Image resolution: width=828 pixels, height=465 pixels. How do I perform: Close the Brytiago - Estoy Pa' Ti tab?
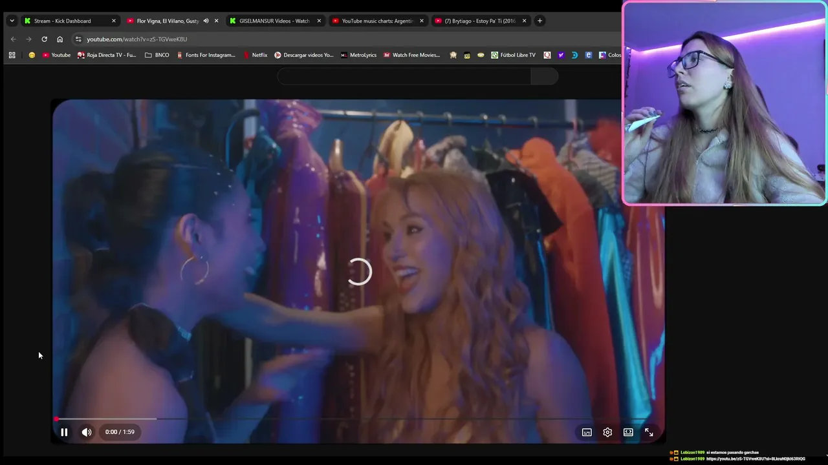[x=525, y=21]
